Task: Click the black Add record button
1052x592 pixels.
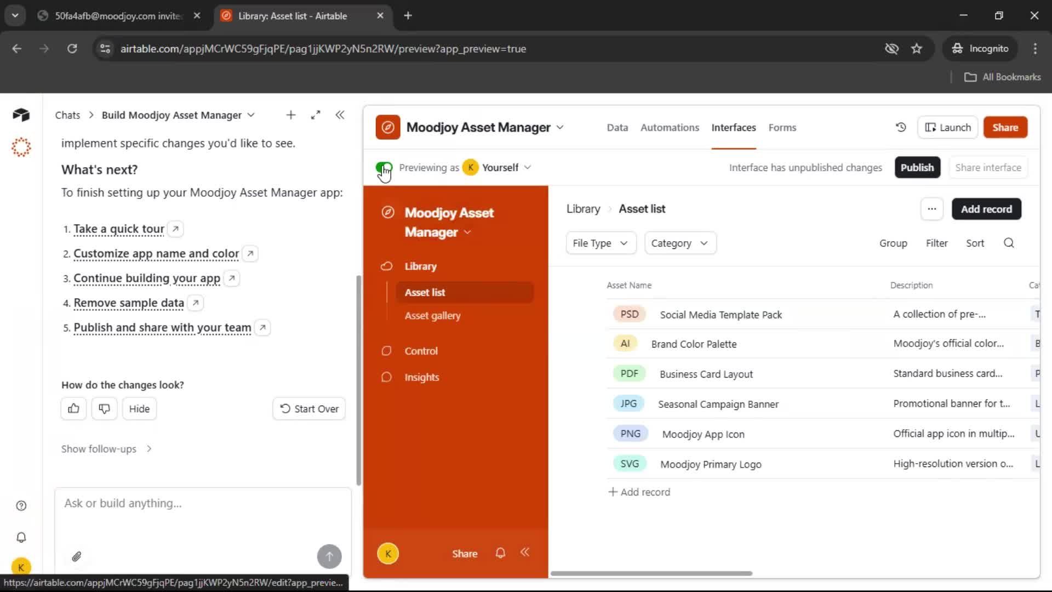Action: point(986,209)
